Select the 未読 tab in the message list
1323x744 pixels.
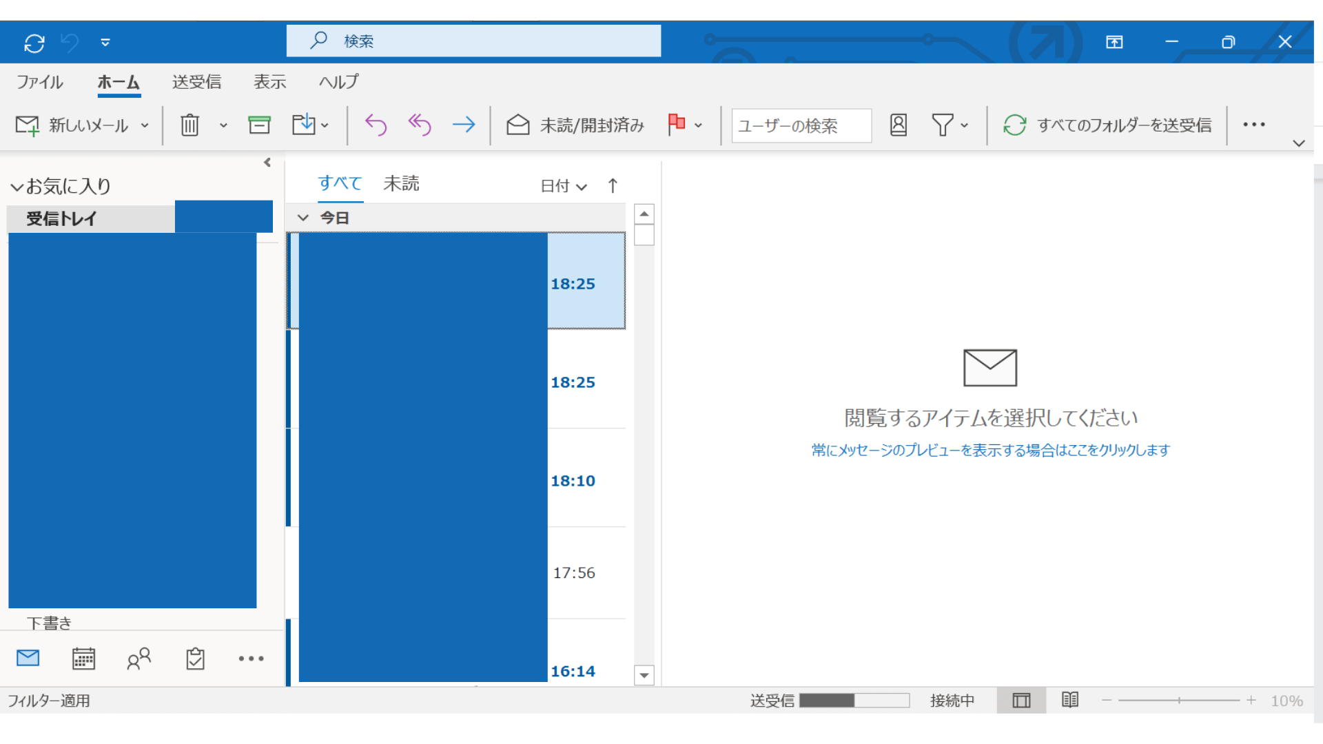(401, 183)
